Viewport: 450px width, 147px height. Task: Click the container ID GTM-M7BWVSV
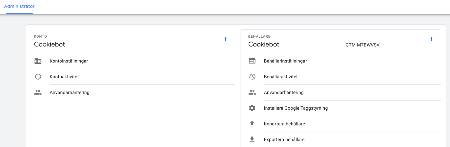(x=362, y=45)
